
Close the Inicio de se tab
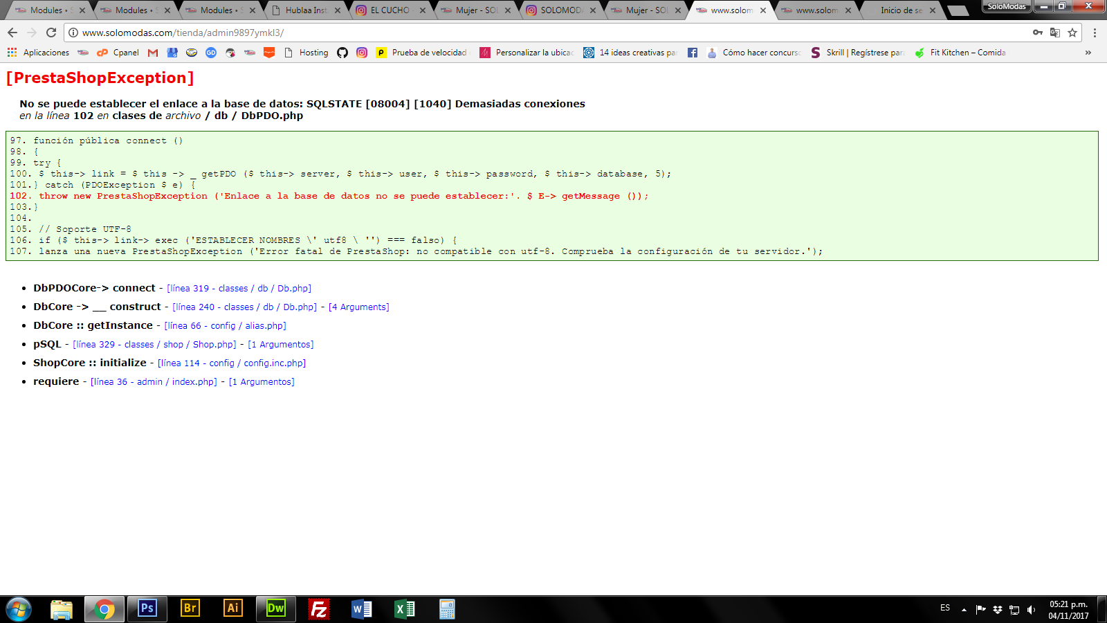(933, 10)
